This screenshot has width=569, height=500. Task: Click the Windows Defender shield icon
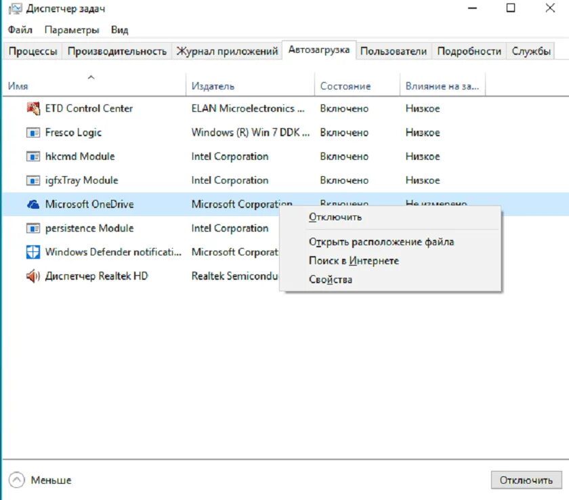(x=33, y=252)
